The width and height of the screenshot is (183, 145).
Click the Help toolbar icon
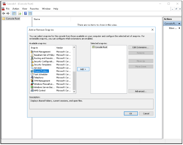click(26, 13)
